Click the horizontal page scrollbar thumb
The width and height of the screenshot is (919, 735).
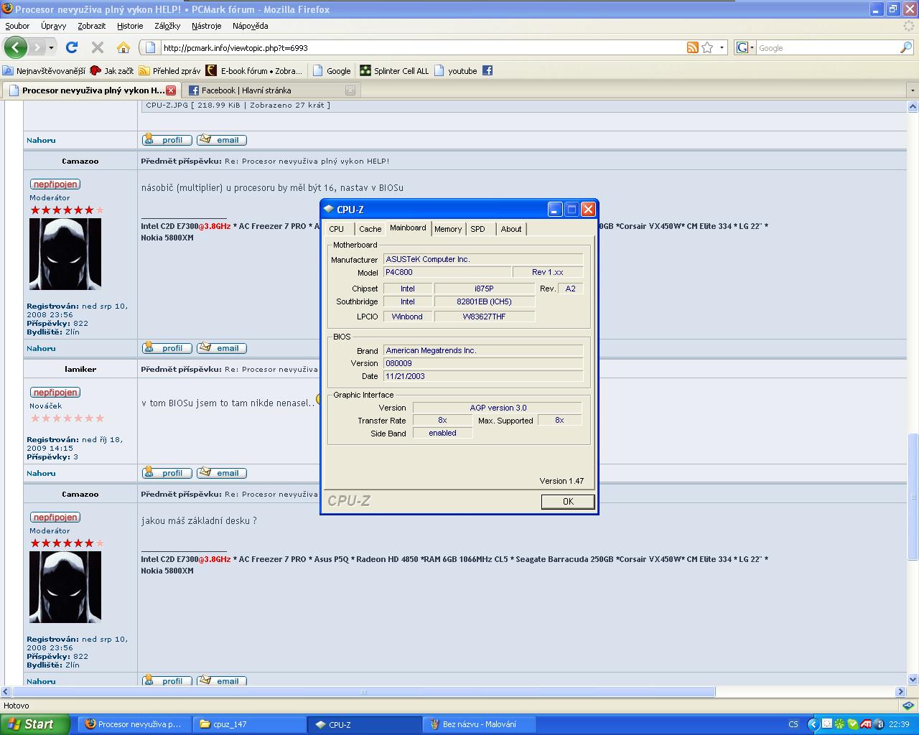pos(363,692)
